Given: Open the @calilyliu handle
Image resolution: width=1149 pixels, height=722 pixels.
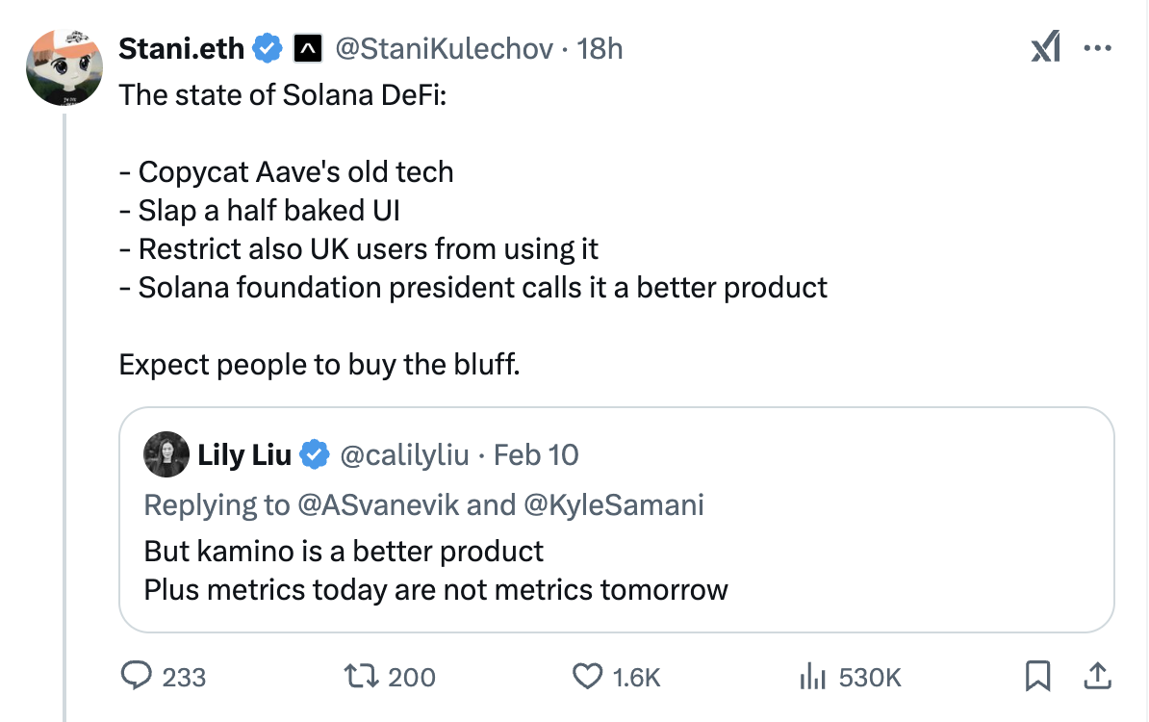Looking at the screenshot, I should (405, 454).
